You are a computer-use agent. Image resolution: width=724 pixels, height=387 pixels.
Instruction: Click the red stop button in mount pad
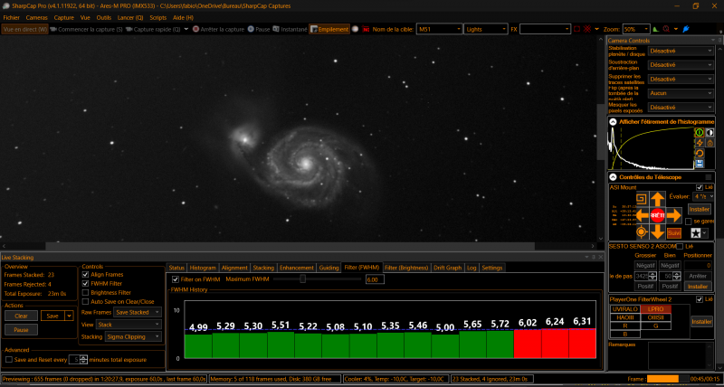click(x=658, y=215)
